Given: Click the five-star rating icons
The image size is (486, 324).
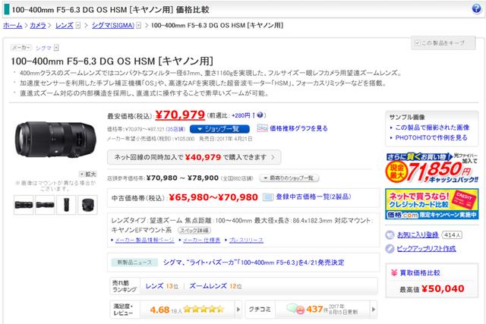Looking at the screenshot, I should (203, 309).
